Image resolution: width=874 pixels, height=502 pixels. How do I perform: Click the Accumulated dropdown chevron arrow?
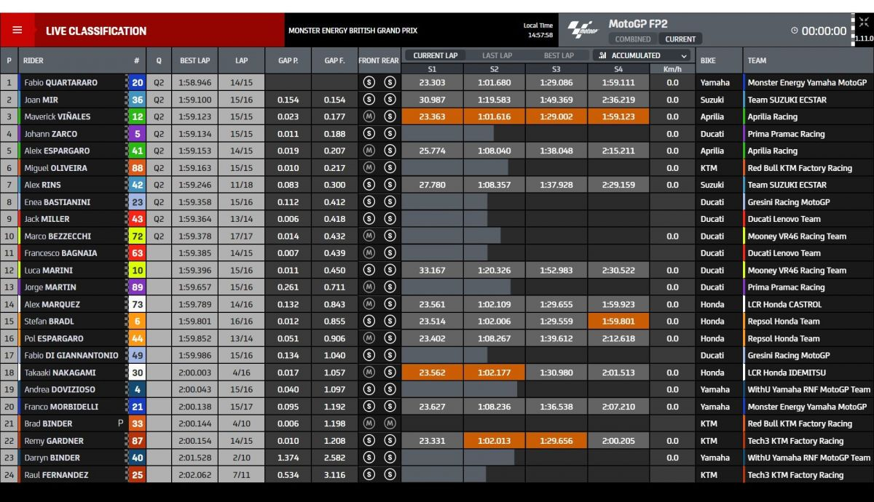tap(684, 55)
